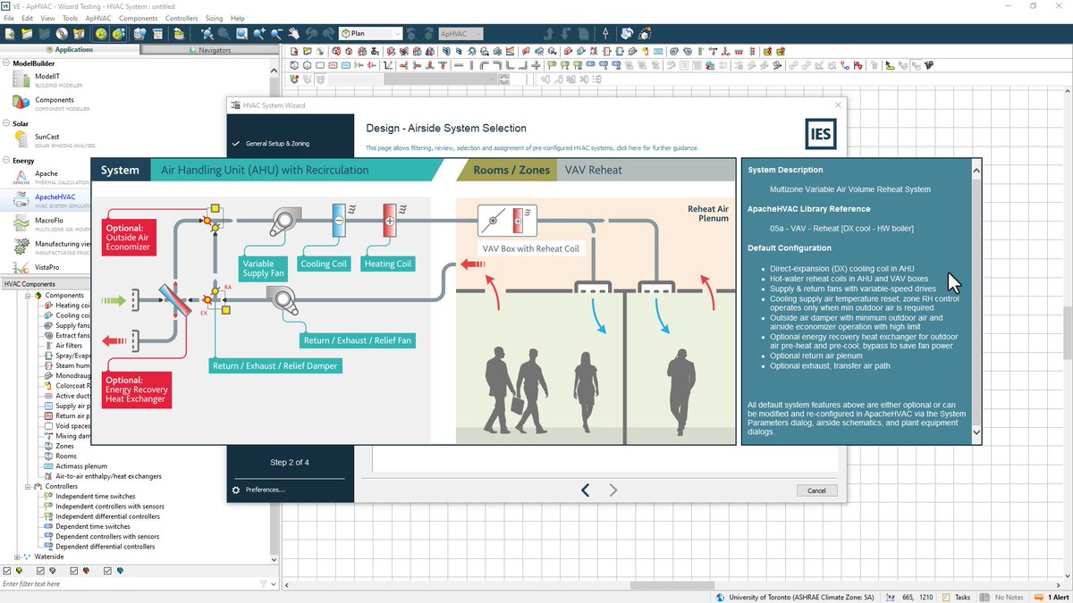The width and height of the screenshot is (1073, 603).
Task: Click the Open project folder icon
Action: click(x=28, y=34)
